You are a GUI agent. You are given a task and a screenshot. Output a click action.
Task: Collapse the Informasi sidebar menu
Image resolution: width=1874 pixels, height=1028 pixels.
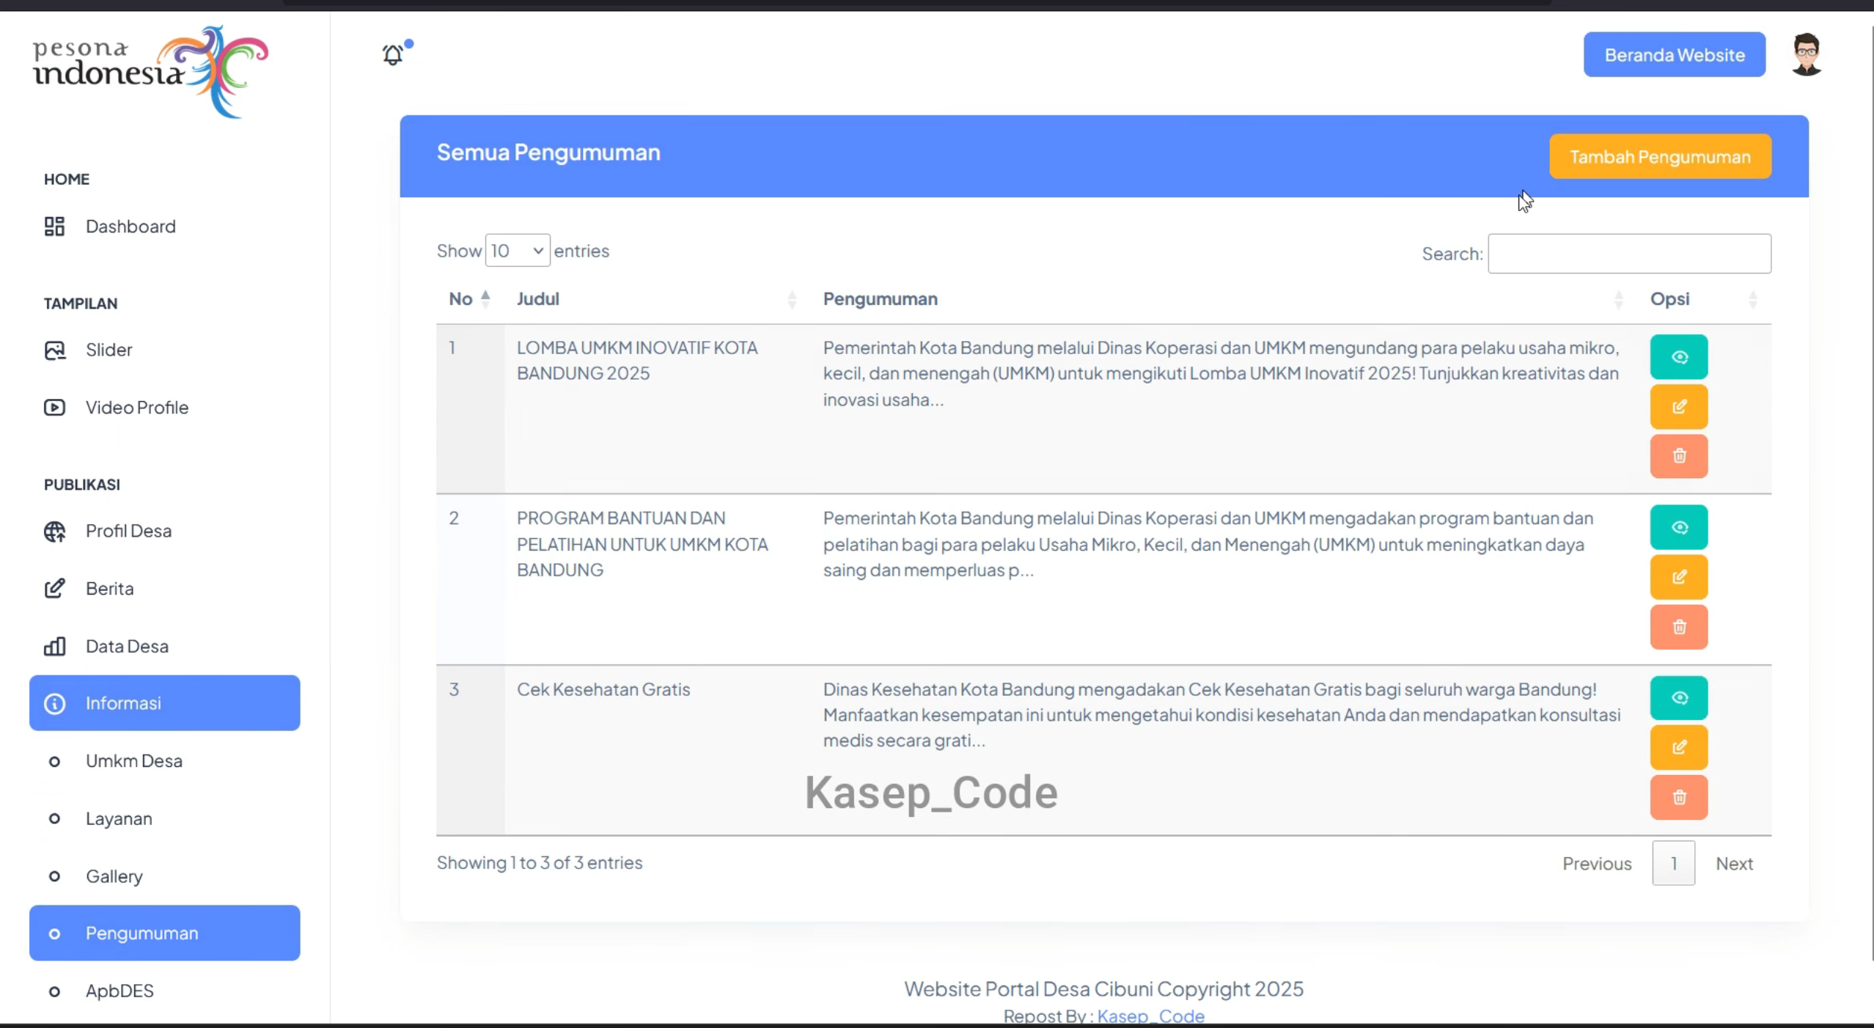(164, 703)
